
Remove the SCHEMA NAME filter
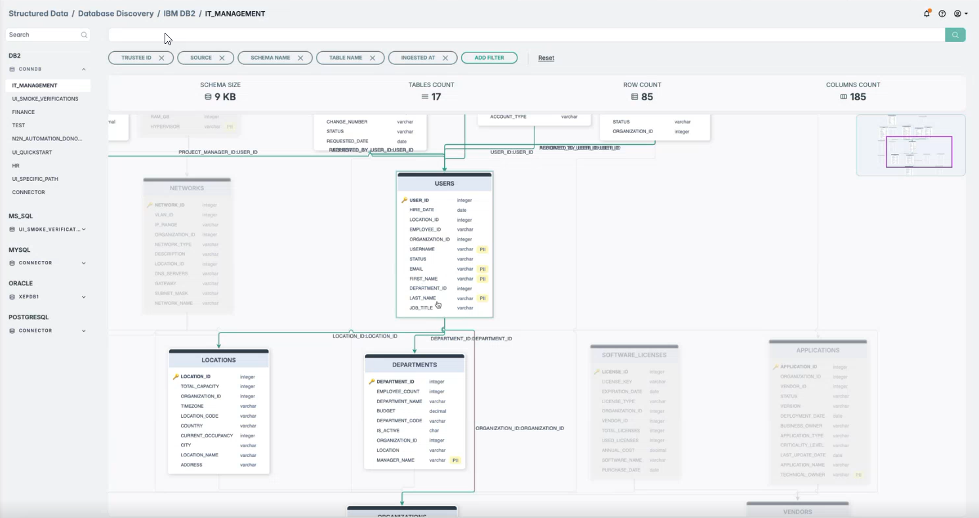300,58
